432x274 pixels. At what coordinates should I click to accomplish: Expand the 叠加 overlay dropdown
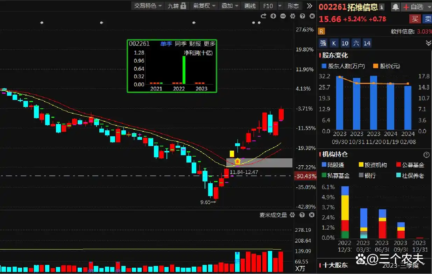(229, 6)
